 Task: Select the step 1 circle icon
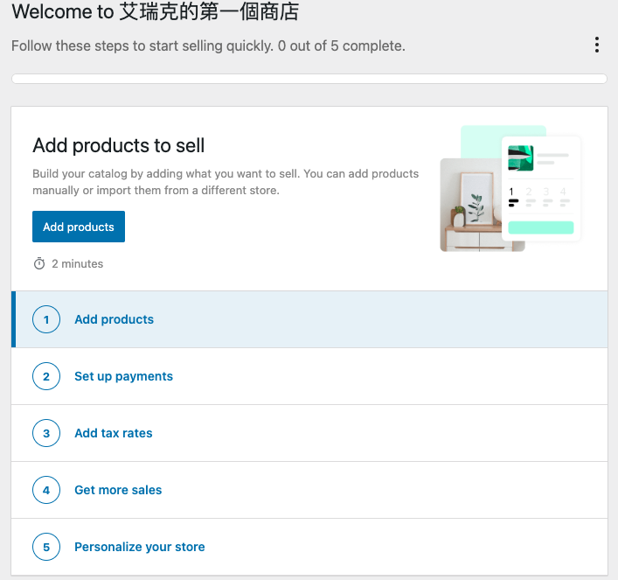(46, 319)
